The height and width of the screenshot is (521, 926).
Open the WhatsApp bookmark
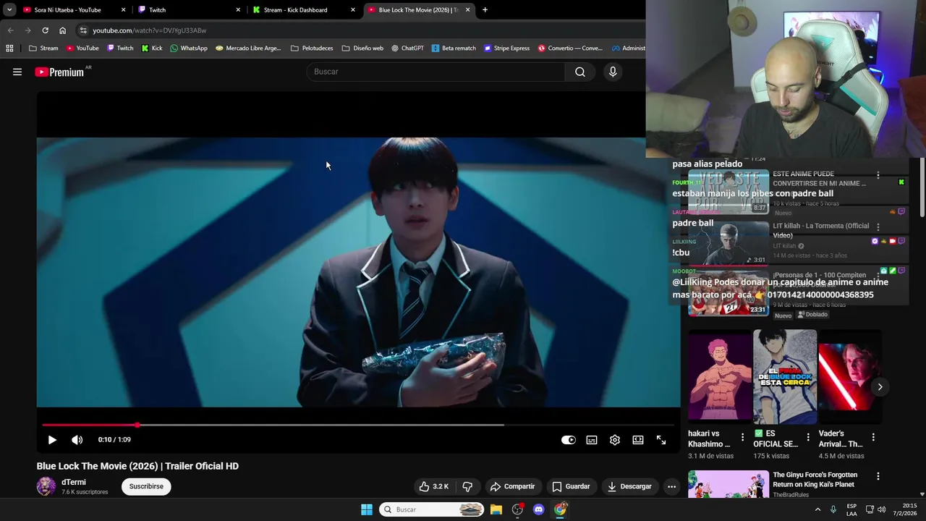(x=189, y=48)
